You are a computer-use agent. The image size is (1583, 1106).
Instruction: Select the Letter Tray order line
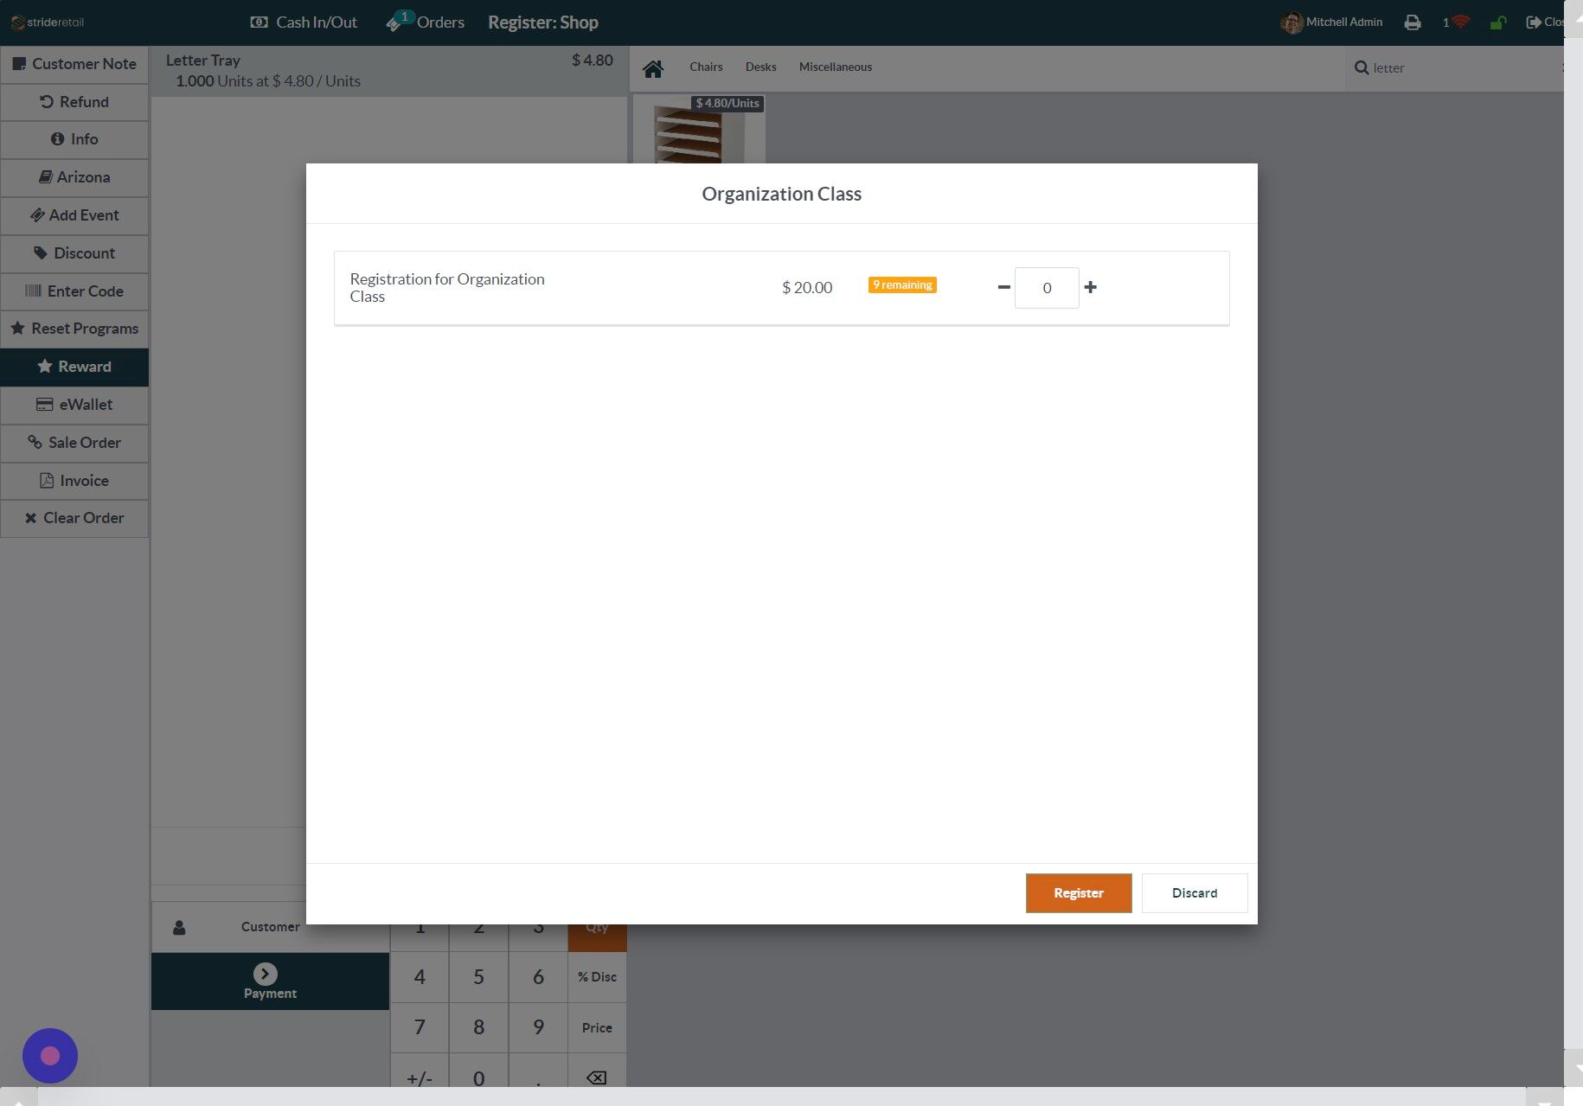click(x=389, y=71)
